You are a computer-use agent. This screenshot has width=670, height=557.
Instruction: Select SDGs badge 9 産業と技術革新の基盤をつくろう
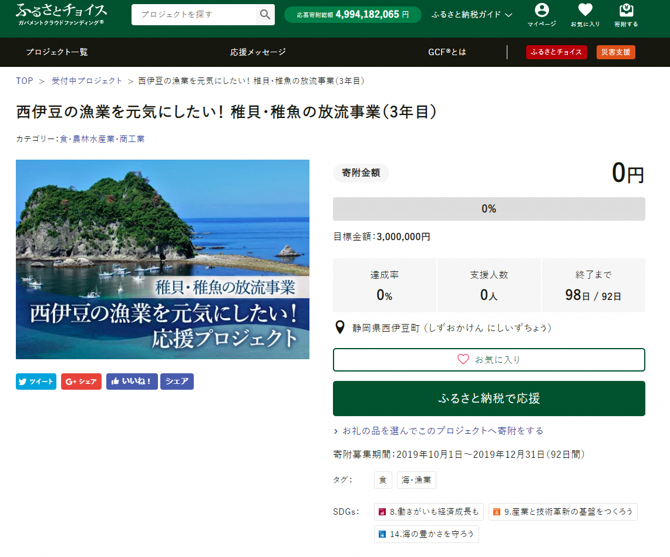(x=562, y=511)
